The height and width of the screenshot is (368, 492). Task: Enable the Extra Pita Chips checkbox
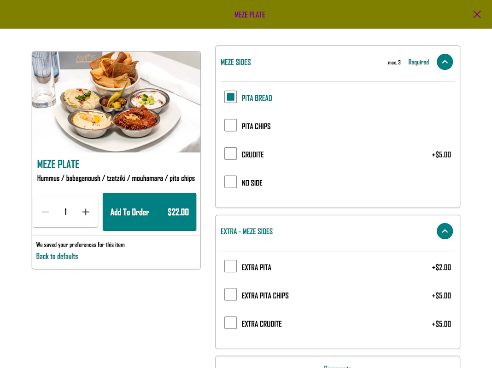(230, 294)
